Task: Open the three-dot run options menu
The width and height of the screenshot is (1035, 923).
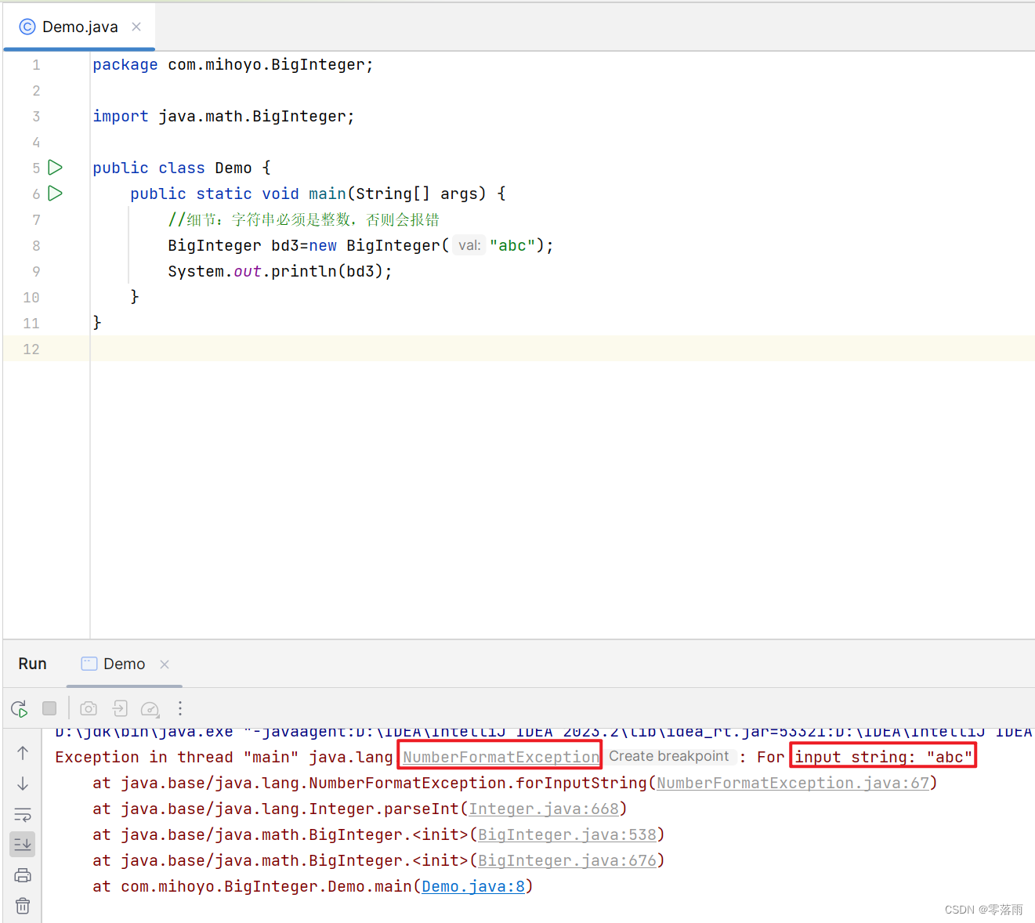Action: point(180,708)
